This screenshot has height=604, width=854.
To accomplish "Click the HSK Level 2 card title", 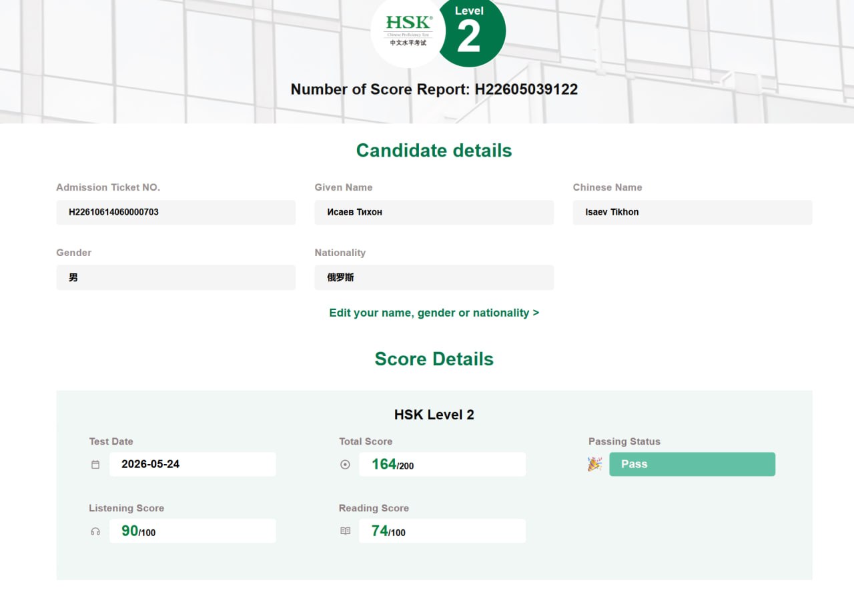I will (434, 415).
